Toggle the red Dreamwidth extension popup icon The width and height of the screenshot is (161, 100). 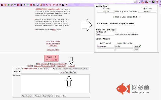tap(157, 2)
